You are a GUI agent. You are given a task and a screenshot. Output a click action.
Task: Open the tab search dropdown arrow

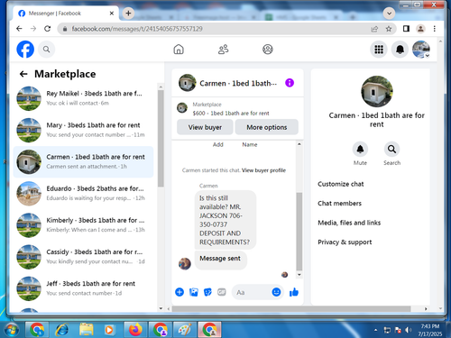click(x=389, y=14)
